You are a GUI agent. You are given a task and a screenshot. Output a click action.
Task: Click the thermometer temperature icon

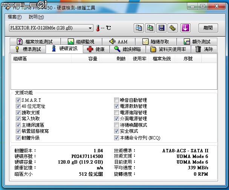coord(98,28)
